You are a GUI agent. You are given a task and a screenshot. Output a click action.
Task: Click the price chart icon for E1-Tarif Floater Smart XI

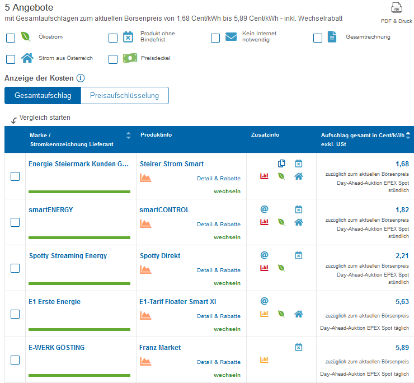click(x=145, y=316)
